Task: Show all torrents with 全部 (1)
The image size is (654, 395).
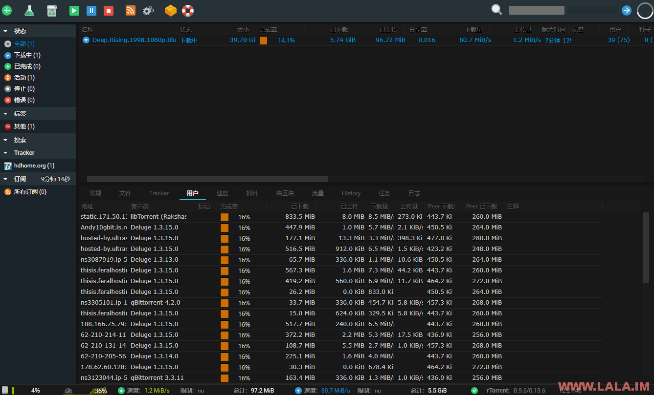Action: 24,44
